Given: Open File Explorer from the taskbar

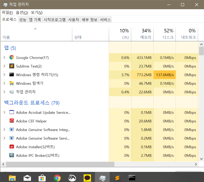Looking at the screenshot, I should pyautogui.click(x=12, y=178).
